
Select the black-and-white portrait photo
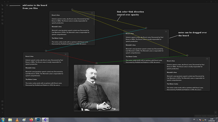coord(96,88)
